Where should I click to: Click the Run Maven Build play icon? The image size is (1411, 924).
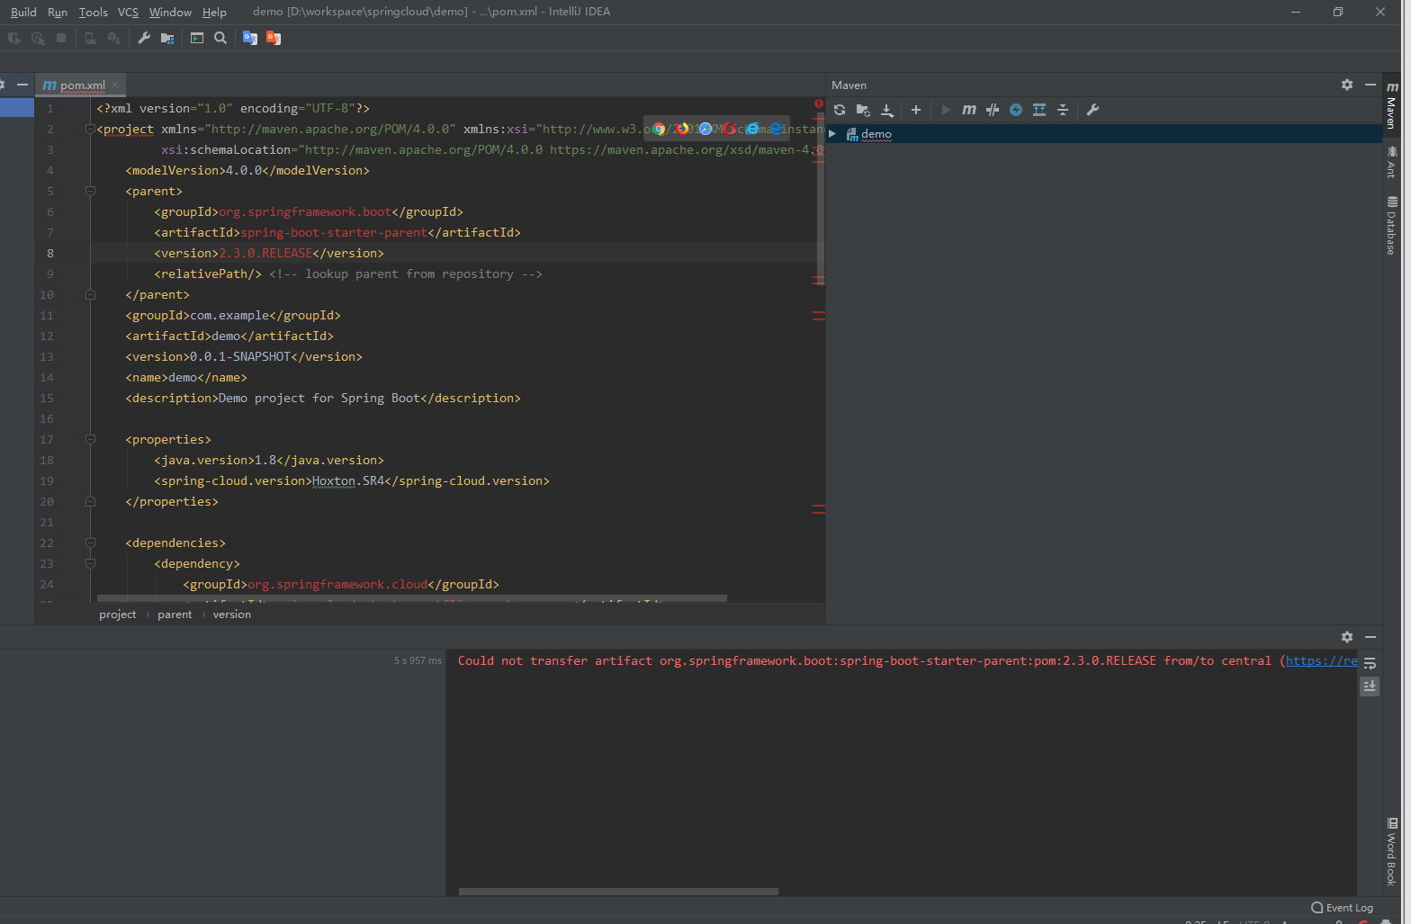946,110
